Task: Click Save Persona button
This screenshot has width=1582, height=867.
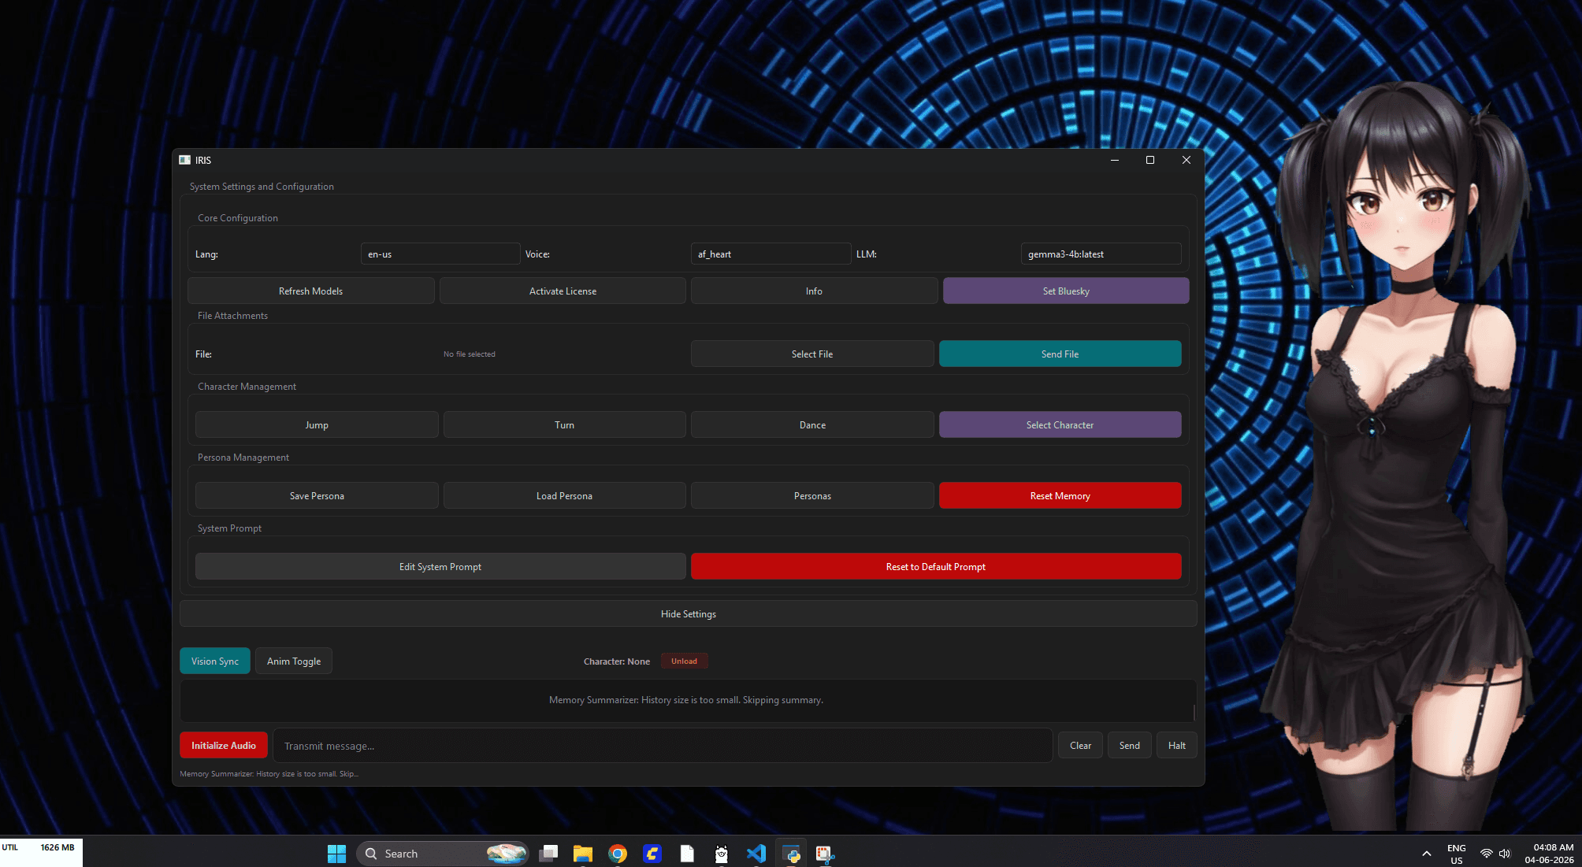Action: [317, 495]
